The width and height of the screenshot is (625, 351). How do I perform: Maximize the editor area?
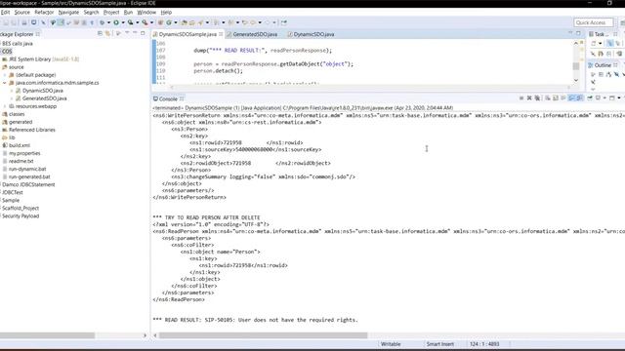pyautogui.click(x=578, y=33)
